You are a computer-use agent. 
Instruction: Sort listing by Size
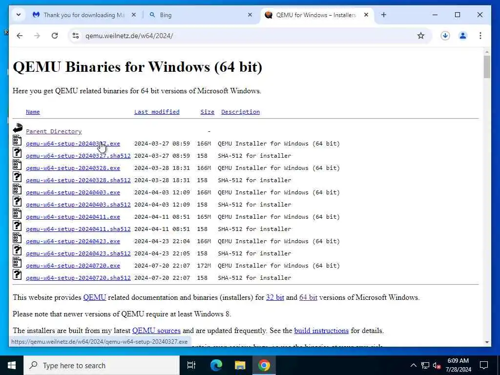pos(207,112)
